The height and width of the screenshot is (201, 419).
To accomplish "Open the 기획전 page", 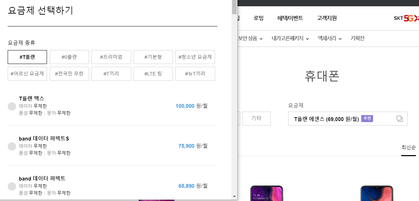I will click(x=357, y=39).
